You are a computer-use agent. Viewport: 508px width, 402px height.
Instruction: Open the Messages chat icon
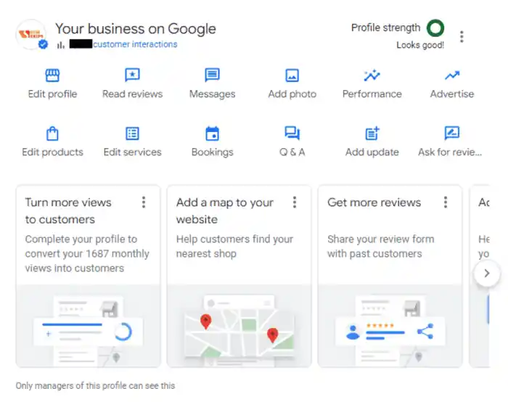tap(212, 75)
